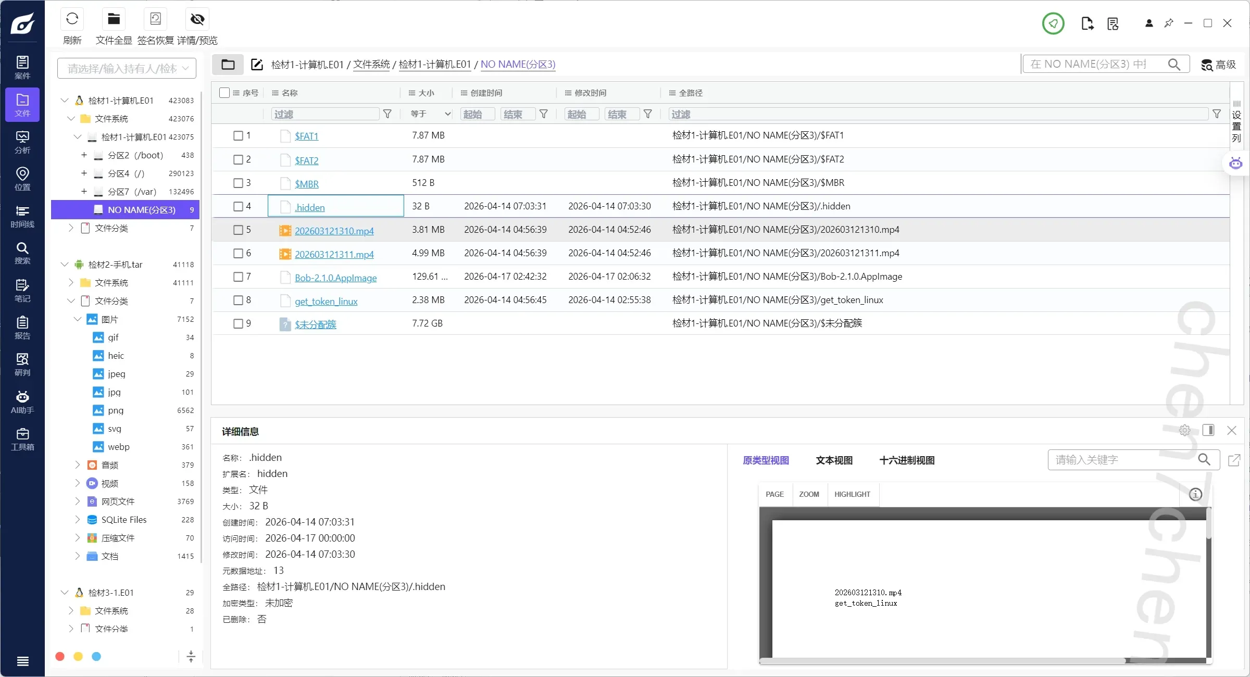The height and width of the screenshot is (677, 1250).
Task: Click the folder button beside the path
Action: tap(228, 65)
